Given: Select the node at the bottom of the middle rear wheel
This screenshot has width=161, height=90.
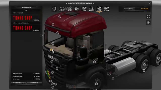Looking at the screenshot, I should (144, 70).
